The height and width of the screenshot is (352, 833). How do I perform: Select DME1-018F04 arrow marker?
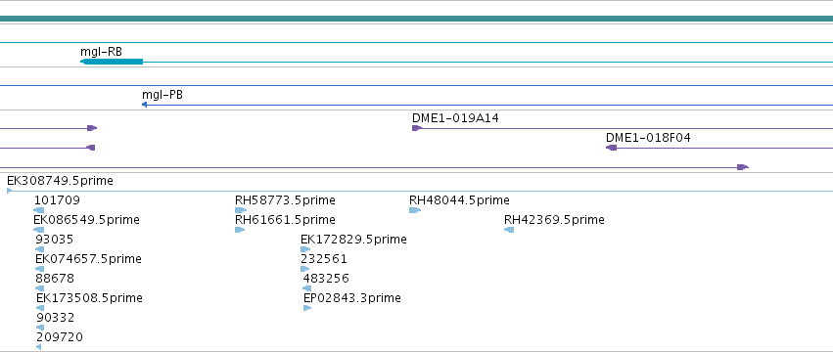pos(612,148)
